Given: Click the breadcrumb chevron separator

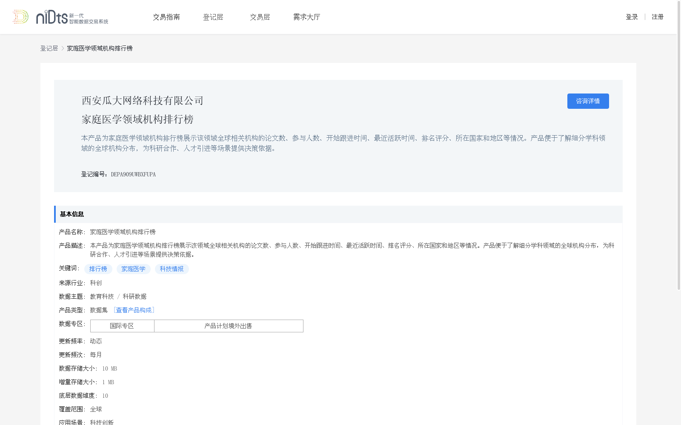Looking at the screenshot, I should pos(63,48).
